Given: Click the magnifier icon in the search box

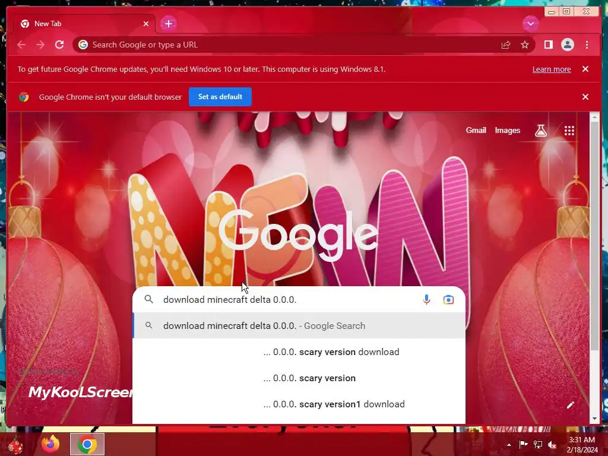Looking at the screenshot, I should point(149,299).
